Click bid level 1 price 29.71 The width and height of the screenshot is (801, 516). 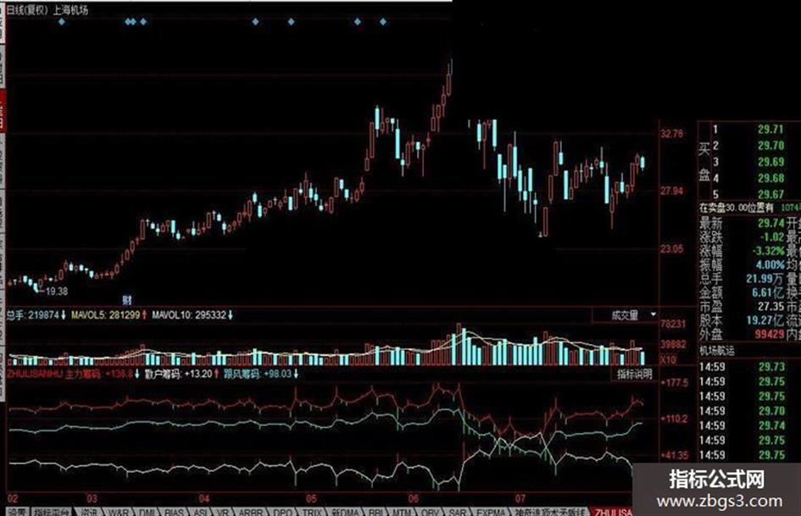(770, 130)
